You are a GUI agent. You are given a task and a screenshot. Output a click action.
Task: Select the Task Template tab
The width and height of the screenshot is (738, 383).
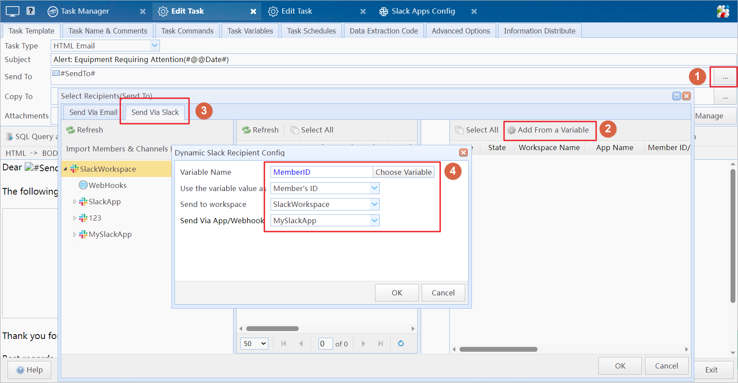(31, 31)
